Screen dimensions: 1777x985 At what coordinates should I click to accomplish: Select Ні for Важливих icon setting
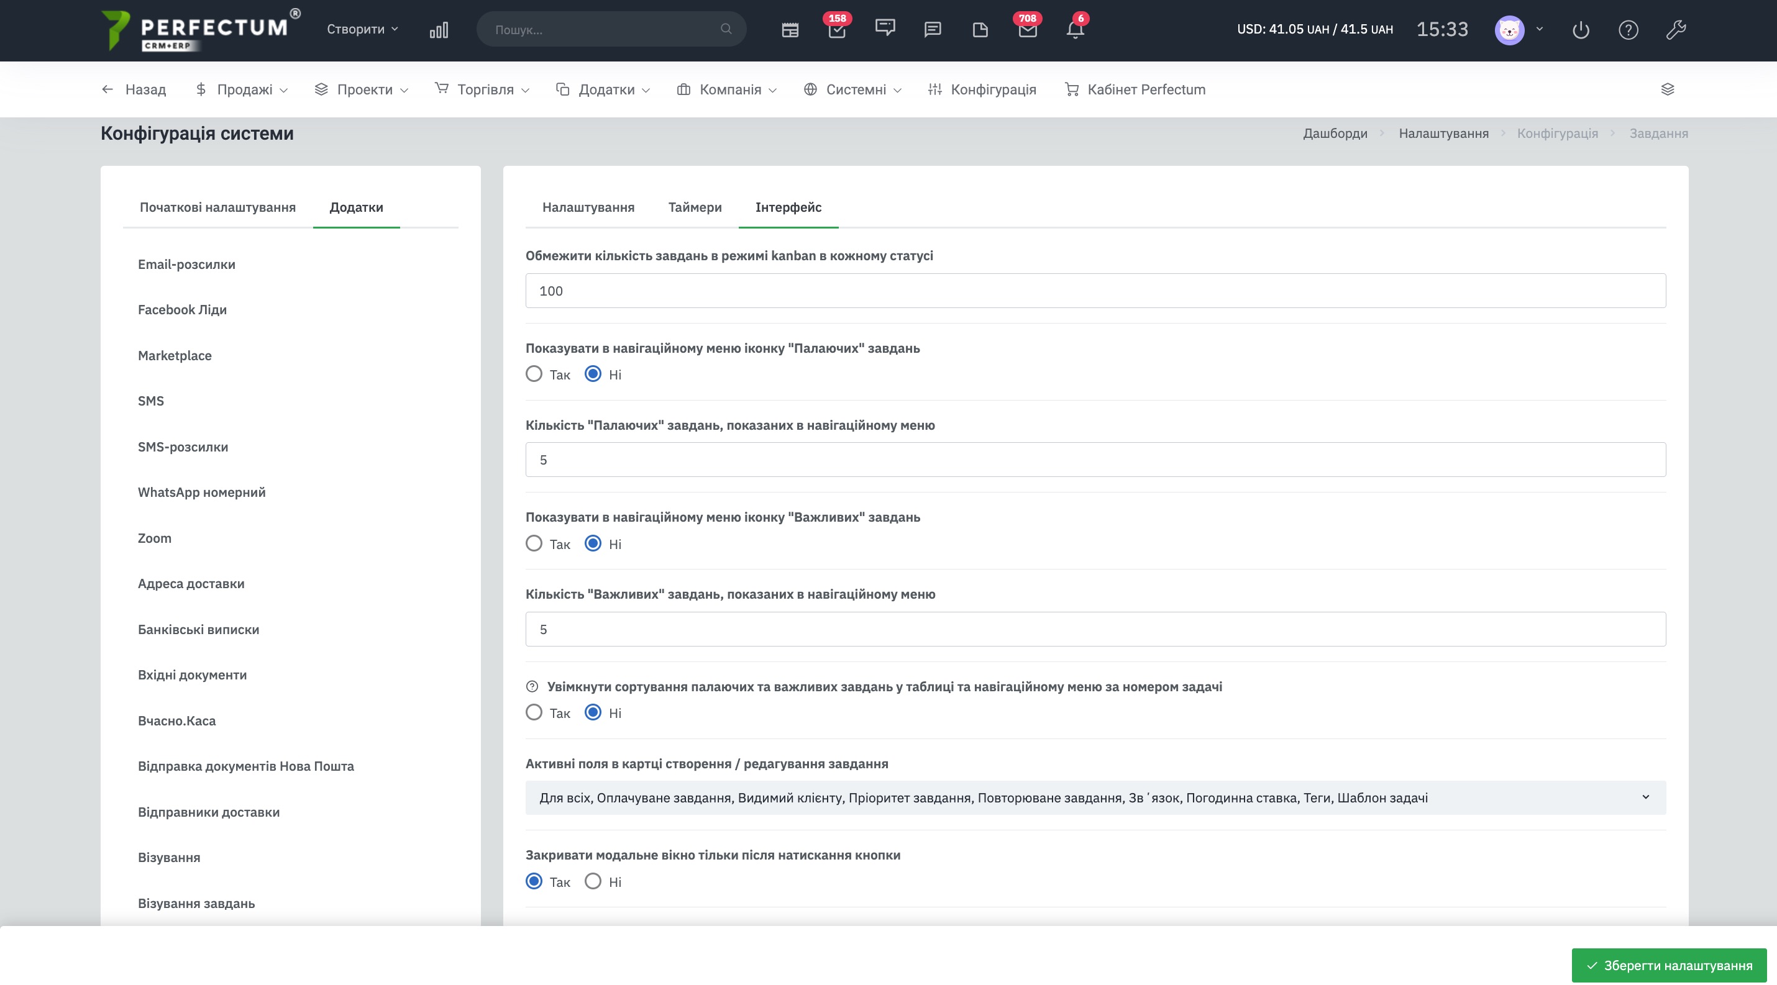(x=593, y=544)
